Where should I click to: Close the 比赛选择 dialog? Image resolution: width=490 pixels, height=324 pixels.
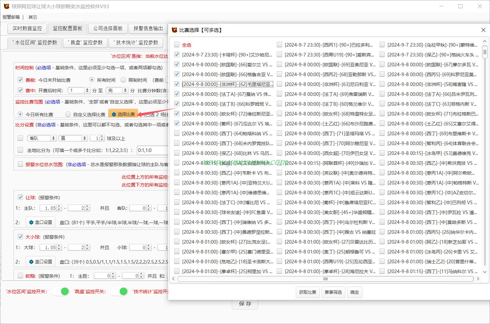click(x=483, y=30)
